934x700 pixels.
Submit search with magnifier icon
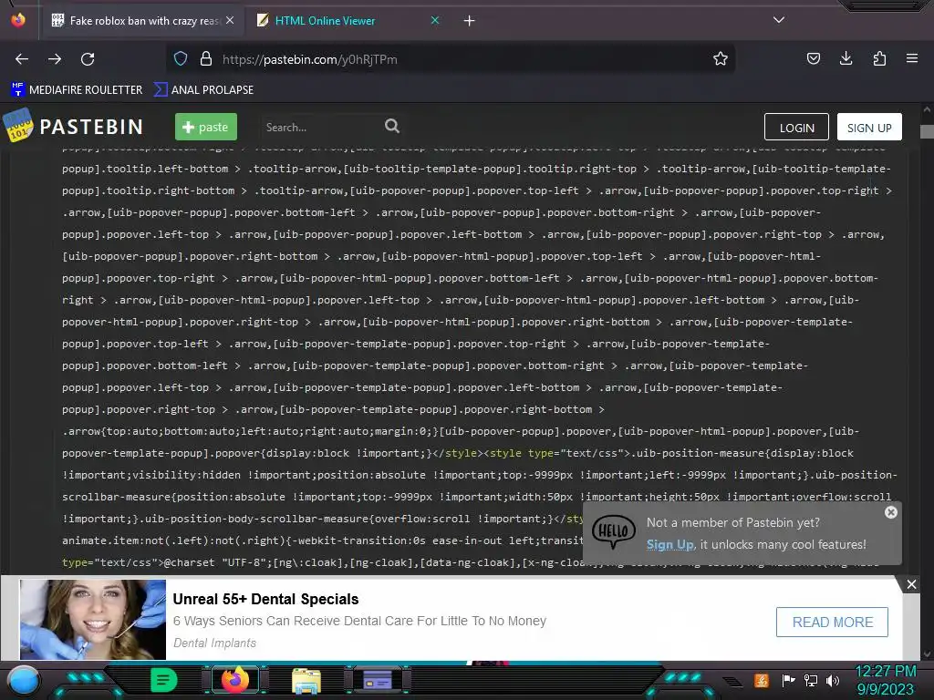(392, 126)
